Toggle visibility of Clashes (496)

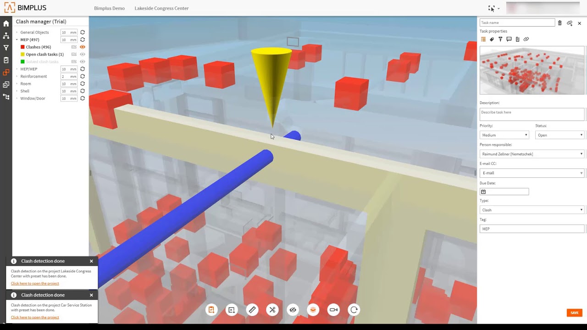coord(83,47)
